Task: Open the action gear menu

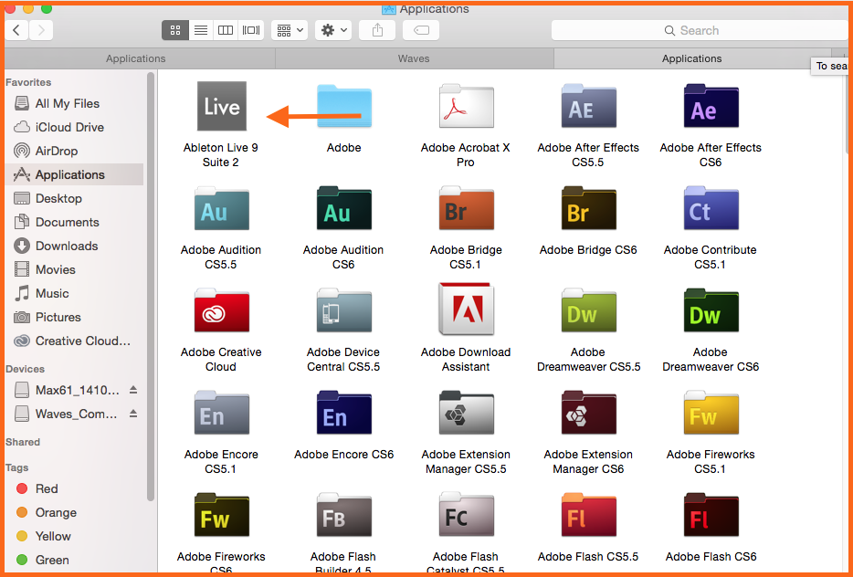Action: pyautogui.click(x=332, y=30)
